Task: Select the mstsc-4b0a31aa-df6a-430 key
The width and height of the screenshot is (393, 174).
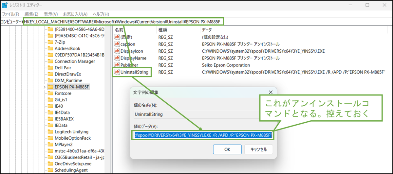Action: pyautogui.click(x=80, y=151)
